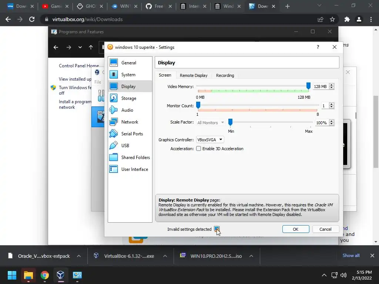
Task: Switch to the Gaming YouTube browser tab
Action: (56, 6)
